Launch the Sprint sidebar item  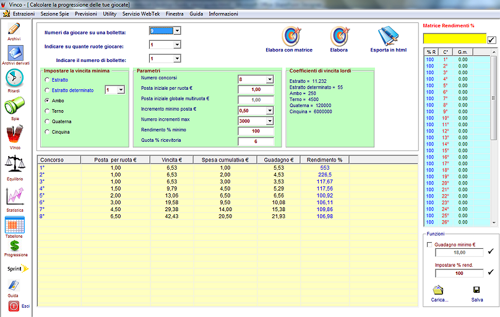coord(17,269)
